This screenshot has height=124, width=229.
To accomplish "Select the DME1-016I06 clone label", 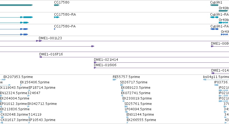I will (x=105, y=65).
